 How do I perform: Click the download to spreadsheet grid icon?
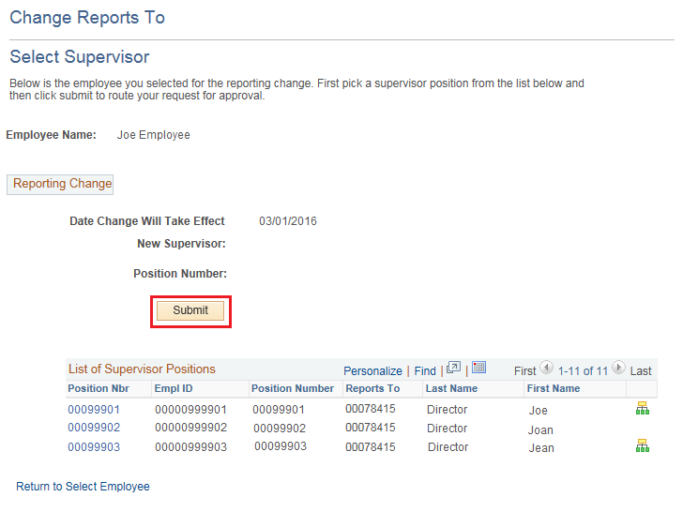click(478, 369)
